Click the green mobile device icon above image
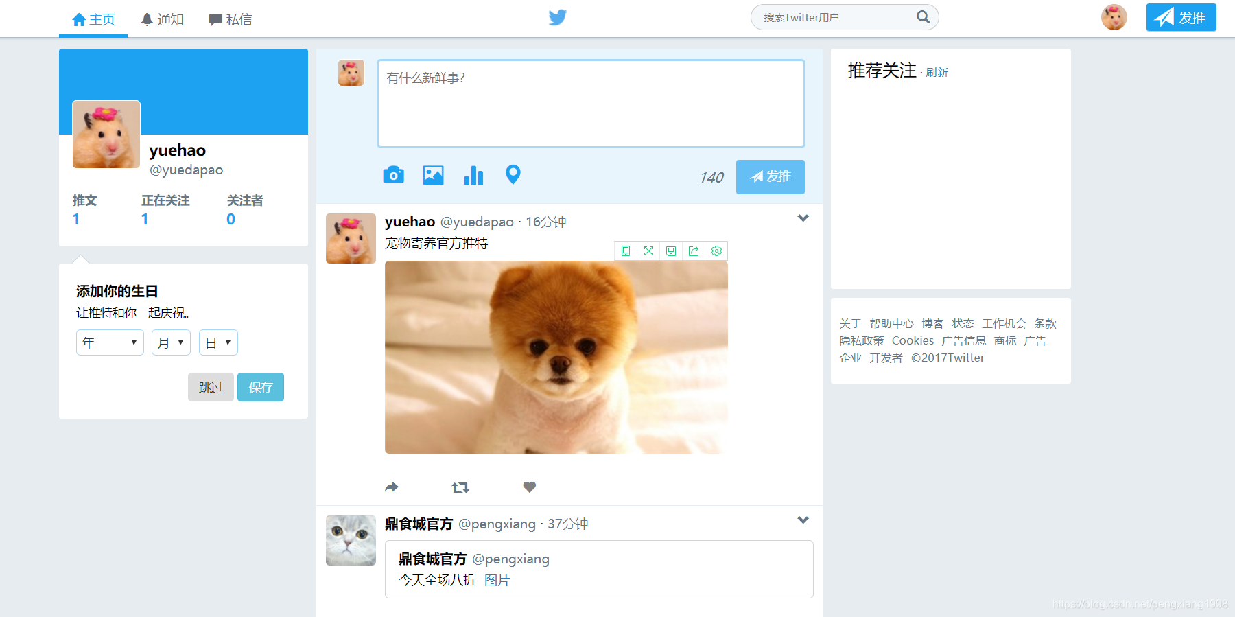The image size is (1235, 617). [626, 251]
